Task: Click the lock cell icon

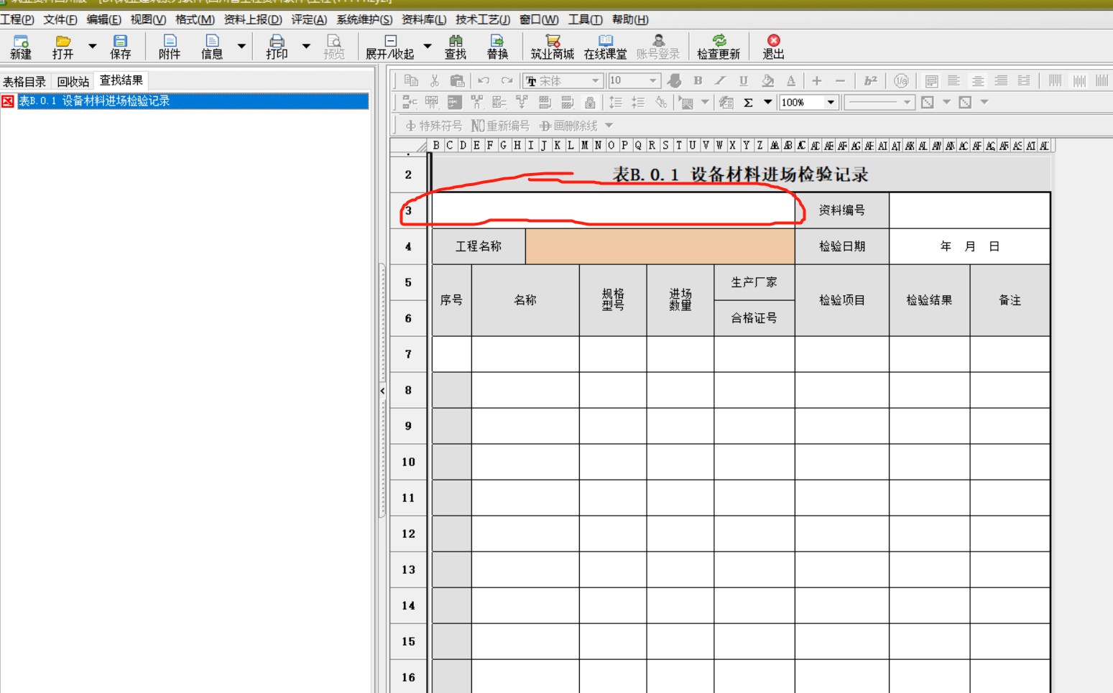Action: (x=590, y=103)
